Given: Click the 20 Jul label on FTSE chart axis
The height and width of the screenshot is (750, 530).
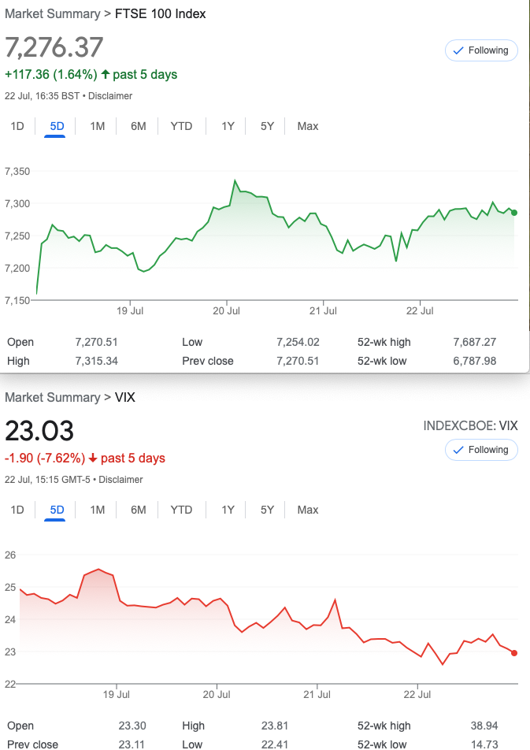Looking at the screenshot, I should [x=226, y=311].
